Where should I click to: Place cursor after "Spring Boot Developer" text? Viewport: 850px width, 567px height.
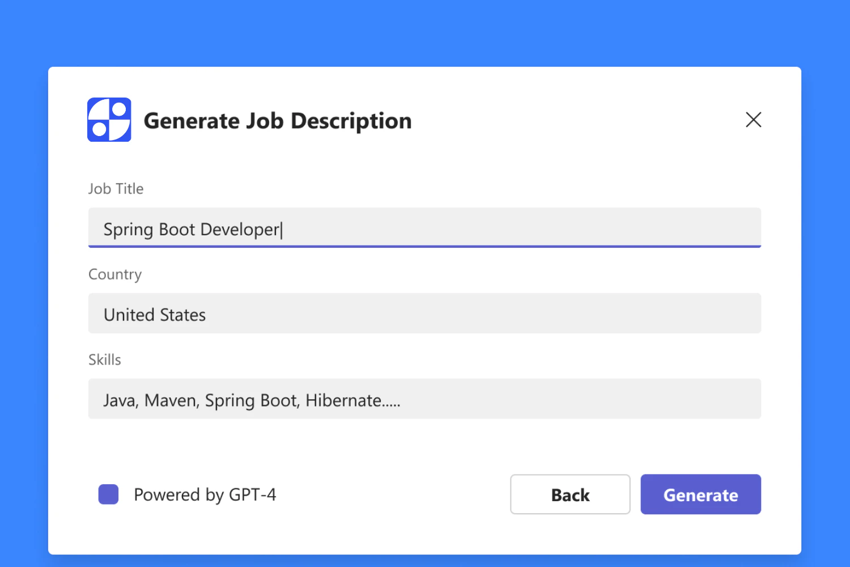pos(281,230)
